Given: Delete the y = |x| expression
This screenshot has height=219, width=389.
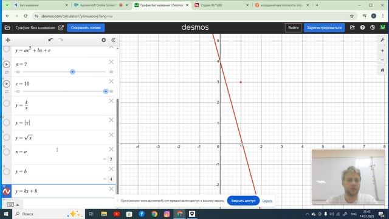Looking at the screenshot, I should (x=111, y=120).
